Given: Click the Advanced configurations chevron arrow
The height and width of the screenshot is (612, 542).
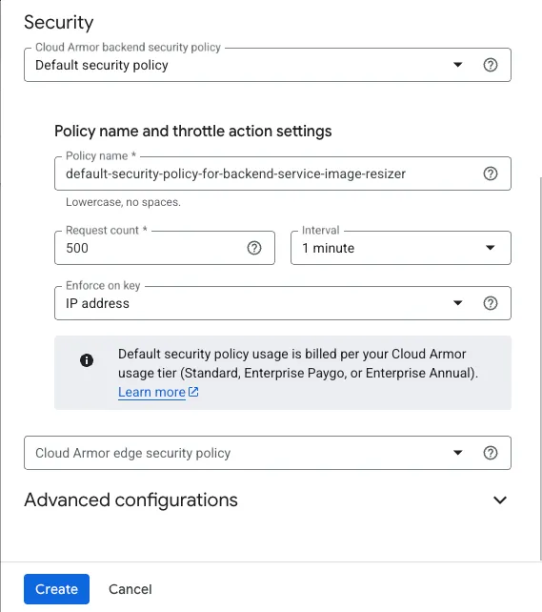Looking at the screenshot, I should point(500,500).
